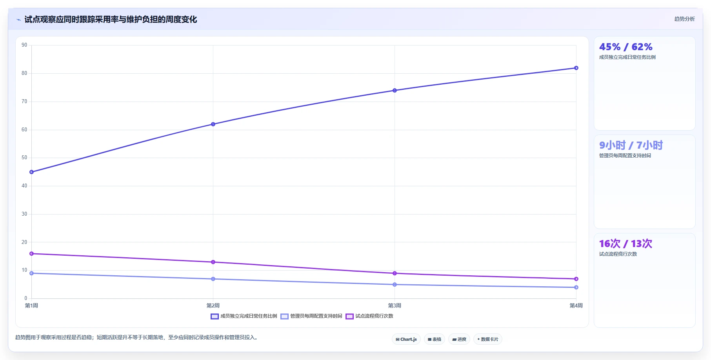
Task: Click the 第3周 axis label
Action: pos(395,305)
